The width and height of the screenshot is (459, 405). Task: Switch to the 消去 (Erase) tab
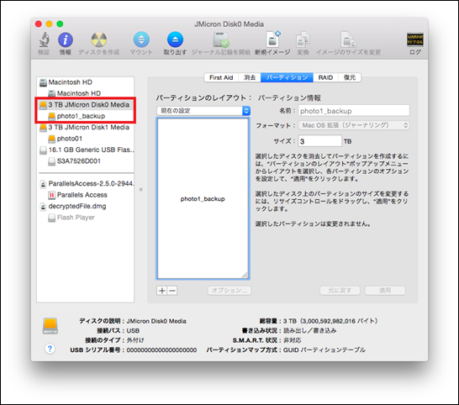250,77
